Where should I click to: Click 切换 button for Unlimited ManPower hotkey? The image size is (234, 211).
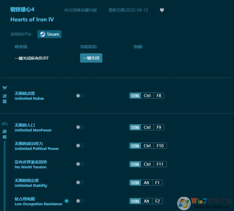(x=135, y=127)
